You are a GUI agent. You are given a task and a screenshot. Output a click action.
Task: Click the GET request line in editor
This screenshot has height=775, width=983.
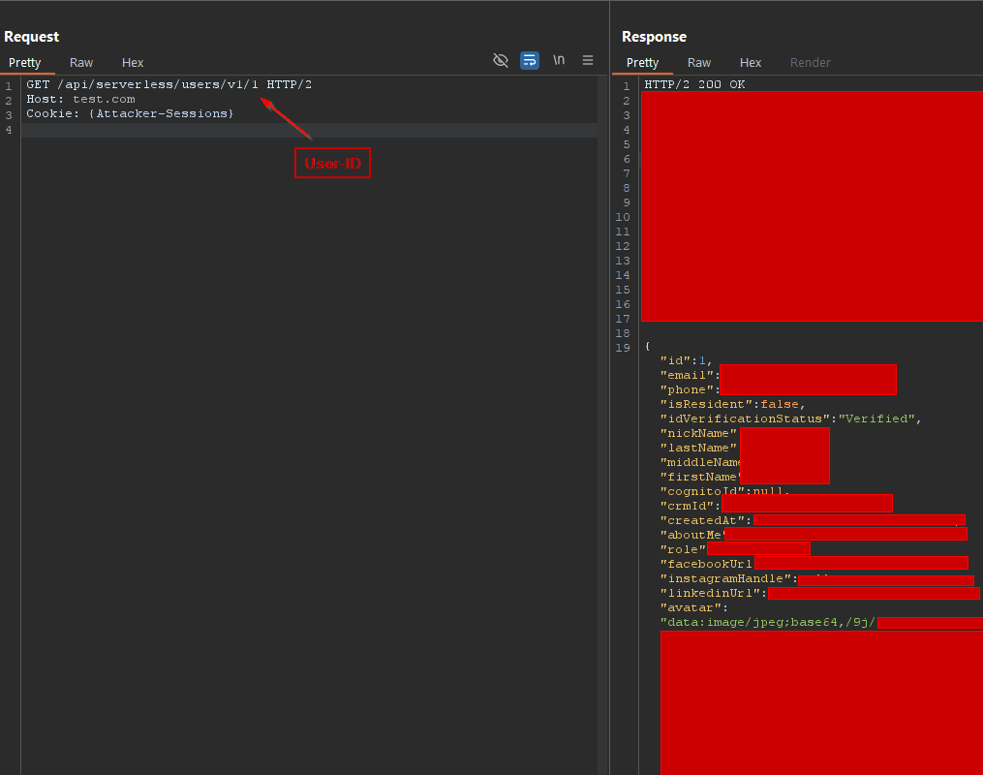point(169,85)
